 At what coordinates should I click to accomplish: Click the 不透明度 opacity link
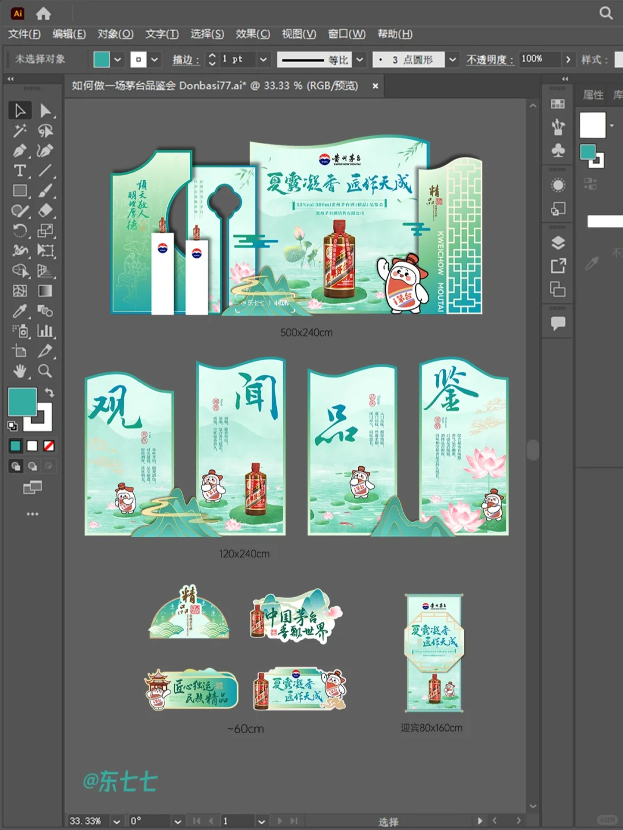coord(489,59)
